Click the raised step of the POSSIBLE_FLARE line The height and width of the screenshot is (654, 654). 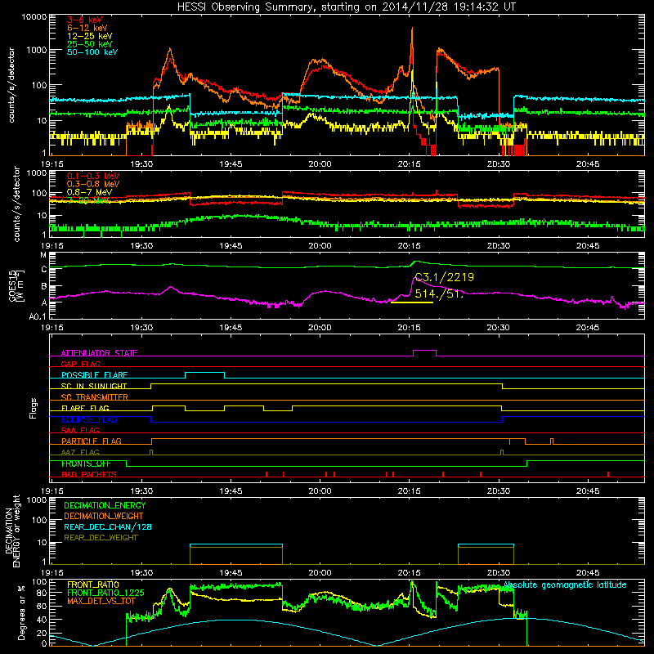(205, 373)
